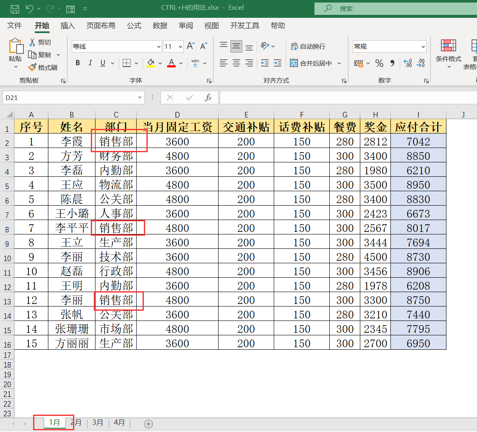This screenshot has width=477, height=432.
Task: Decrease font size with small A icon
Action: [x=204, y=46]
